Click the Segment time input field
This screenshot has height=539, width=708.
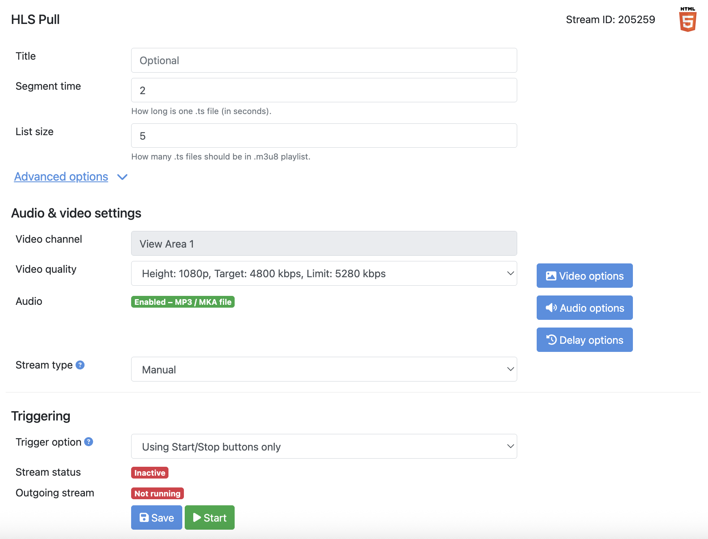[x=324, y=90]
